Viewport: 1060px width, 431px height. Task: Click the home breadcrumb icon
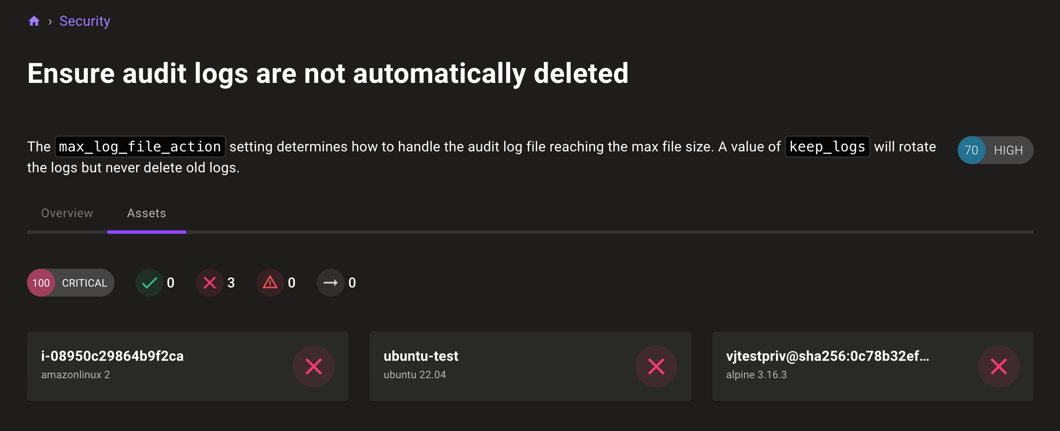pos(34,21)
